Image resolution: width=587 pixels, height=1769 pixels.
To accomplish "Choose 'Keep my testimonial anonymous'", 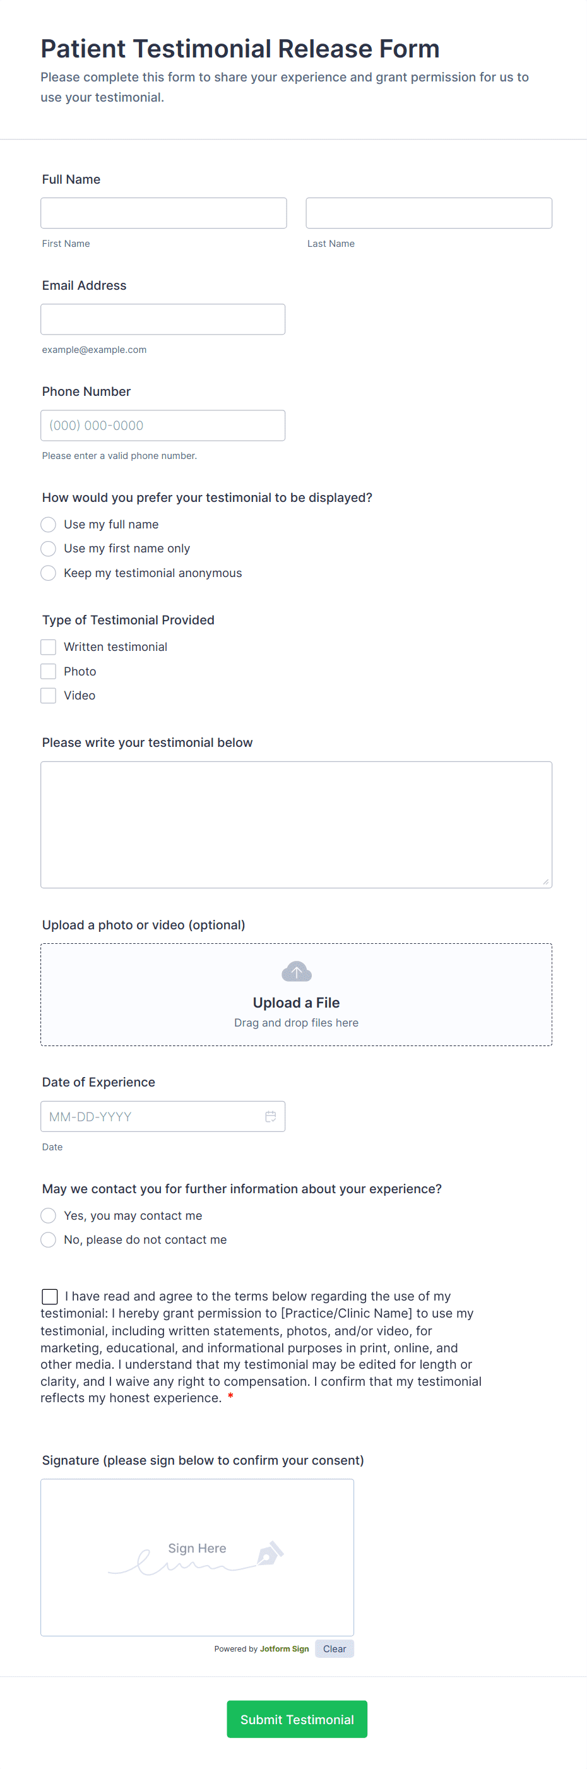I will (x=48, y=573).
